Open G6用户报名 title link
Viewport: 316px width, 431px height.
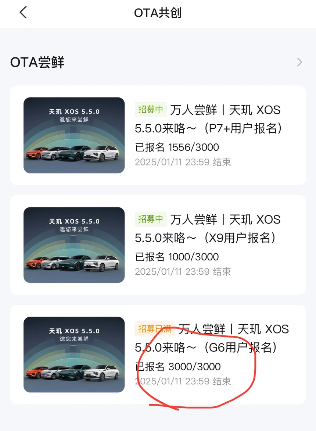coord(212,338)
